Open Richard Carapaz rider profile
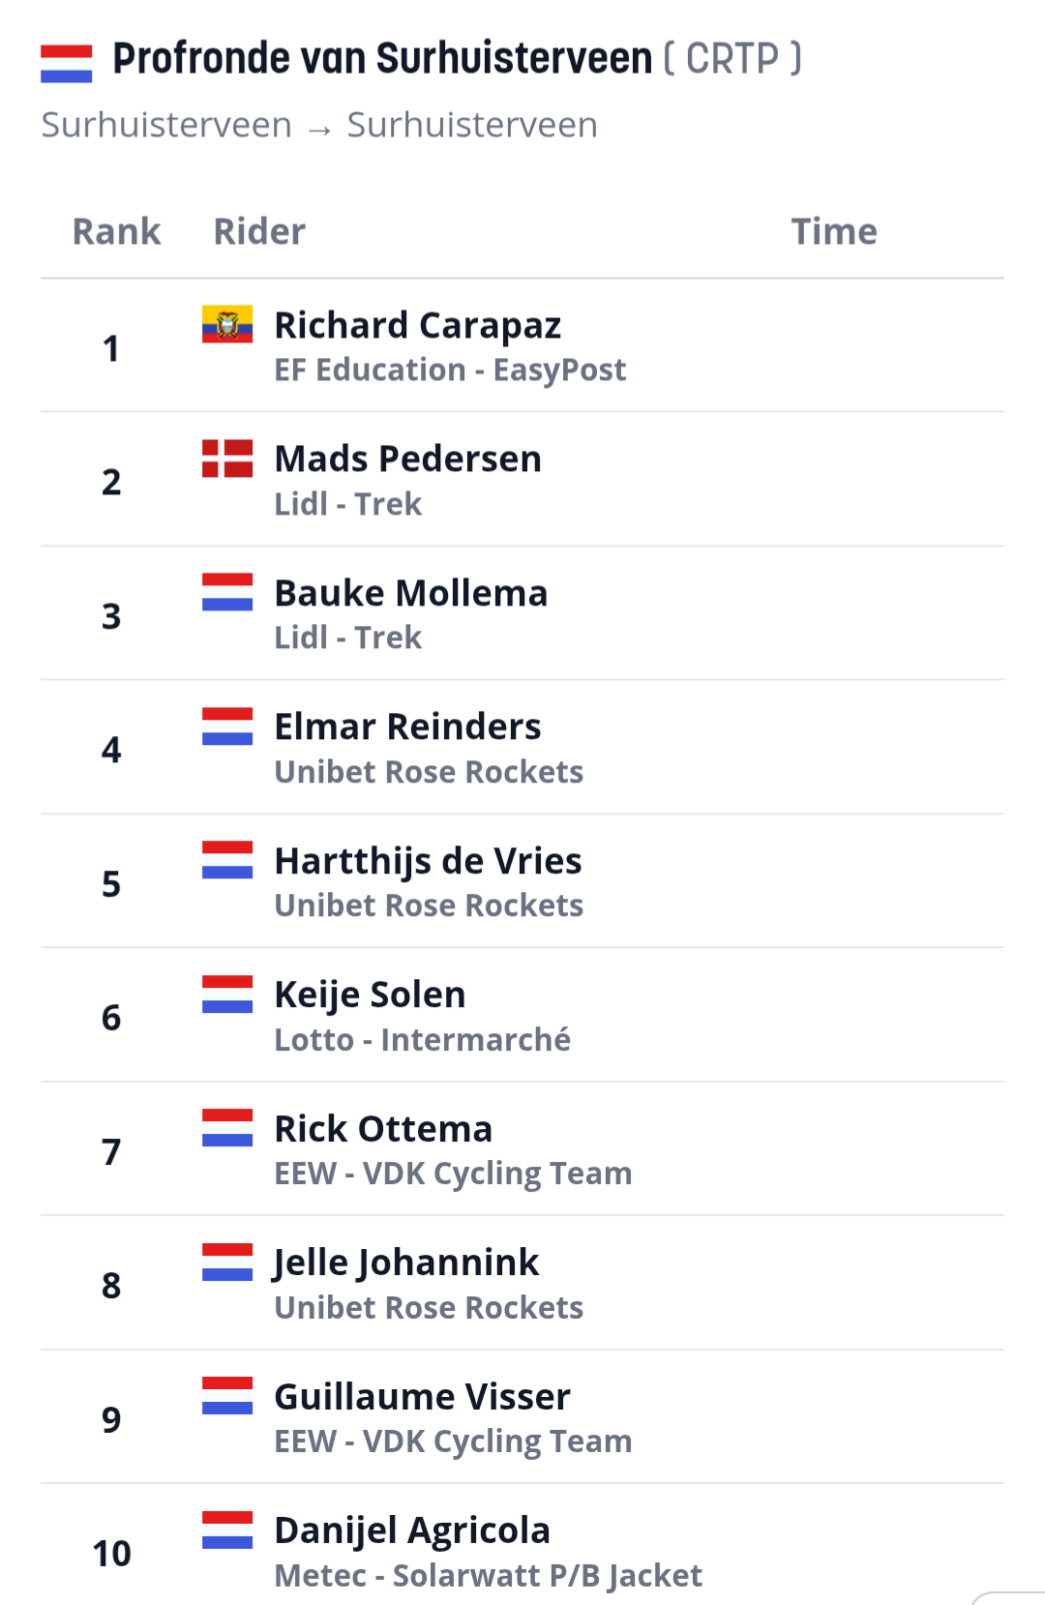Image resolution: width=1045 pixels, height=1605 pixels. [418, 326]
